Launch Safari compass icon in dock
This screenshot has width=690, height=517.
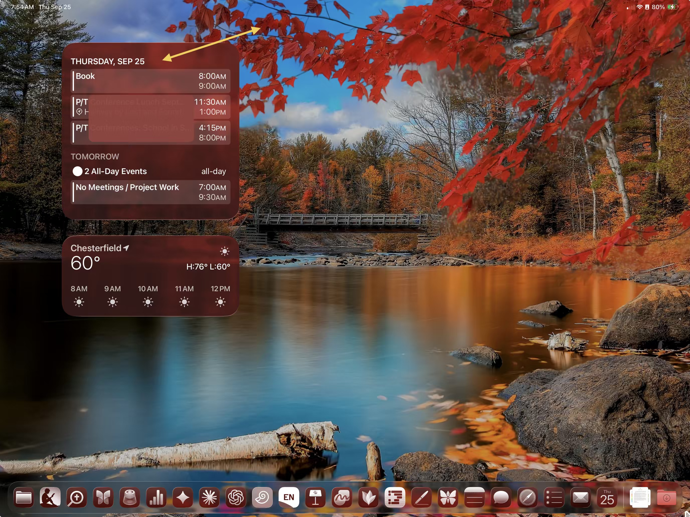pos(528,498)
